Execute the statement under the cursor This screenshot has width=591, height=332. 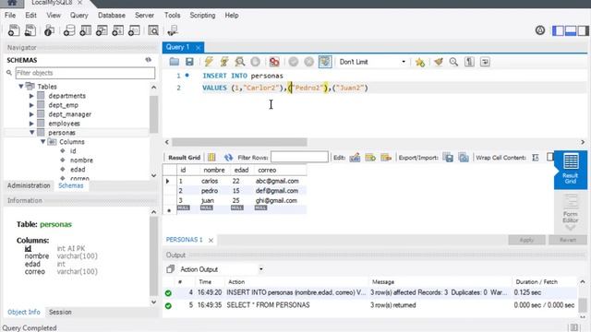point(224,62)
